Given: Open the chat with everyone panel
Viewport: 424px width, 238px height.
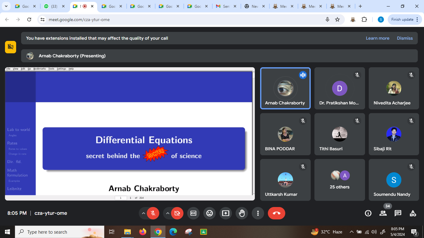Looking at the screenshot, I should [398, 213].
